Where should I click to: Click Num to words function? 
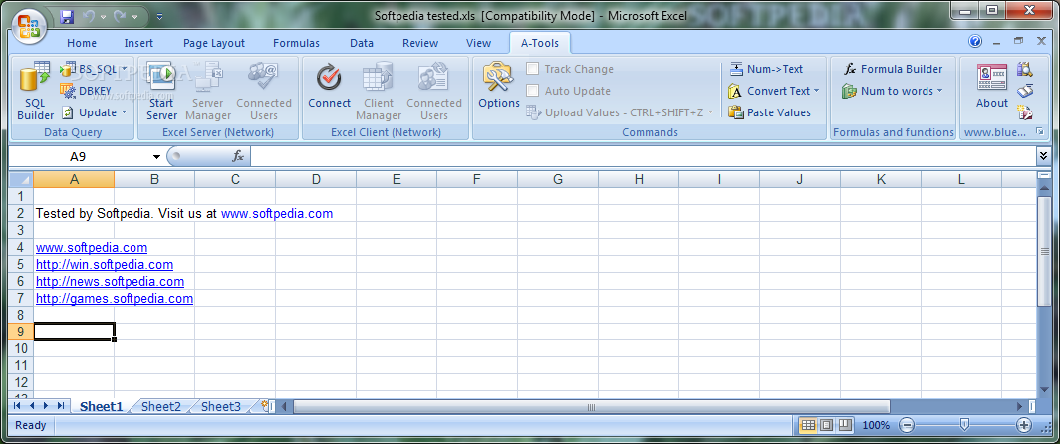888,91
